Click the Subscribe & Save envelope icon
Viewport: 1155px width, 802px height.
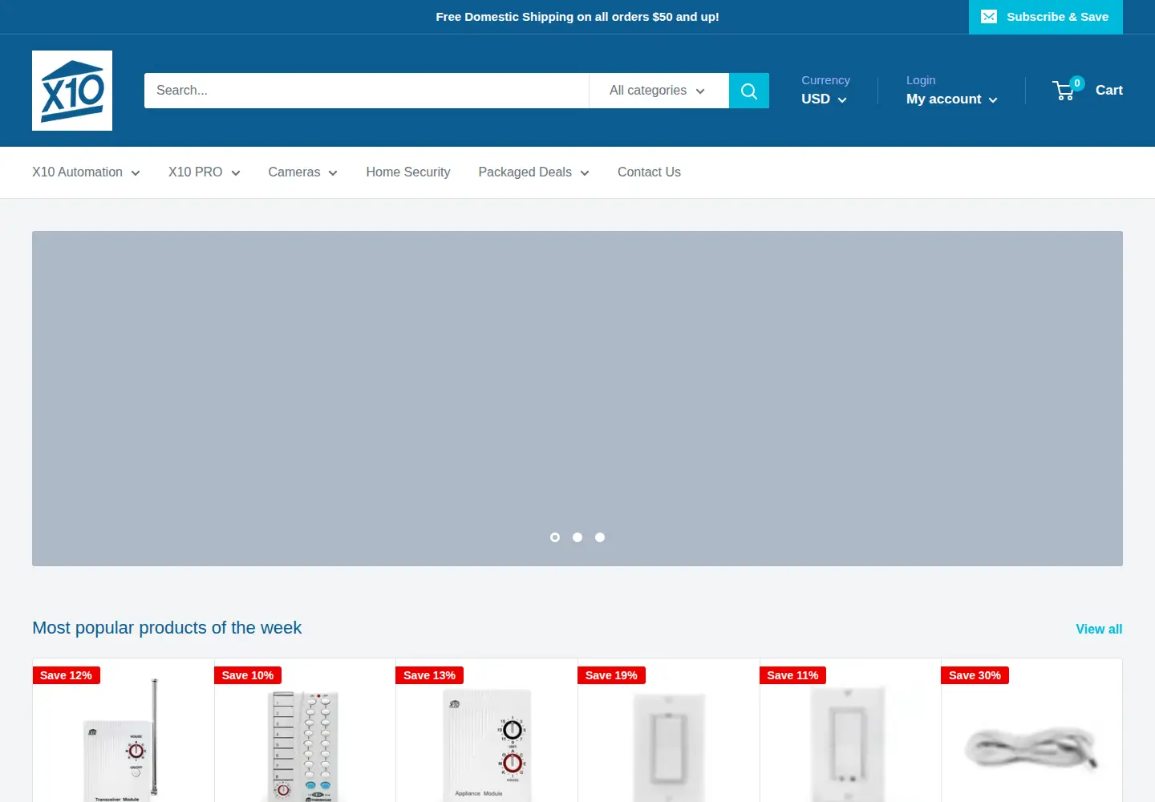tap(989, 17)
